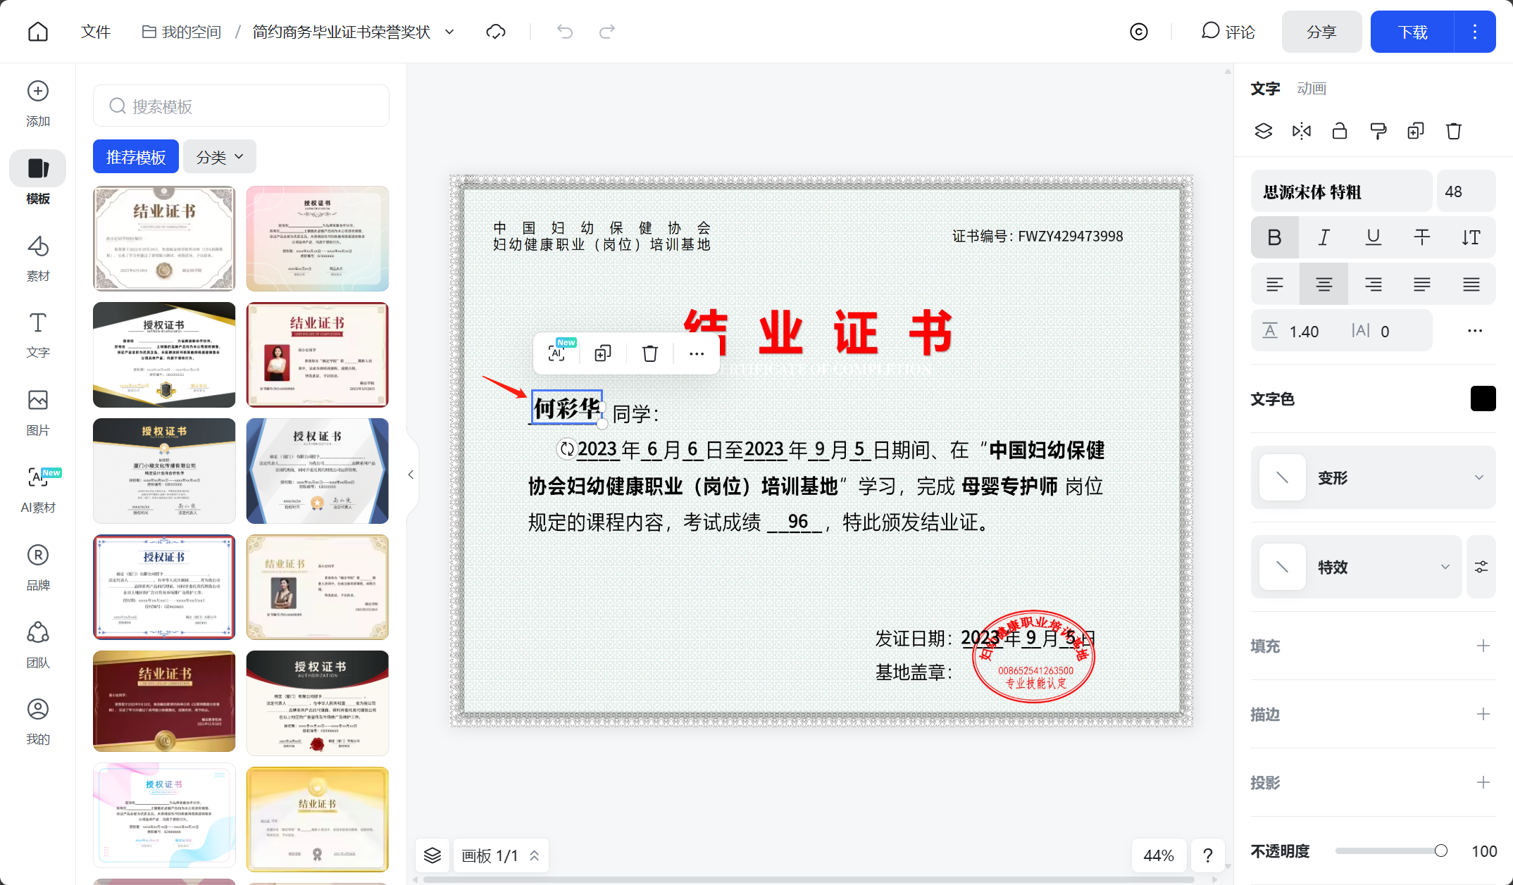
Task: Duplicate element via floating toolbar
Action: click(x=603, y=353)
